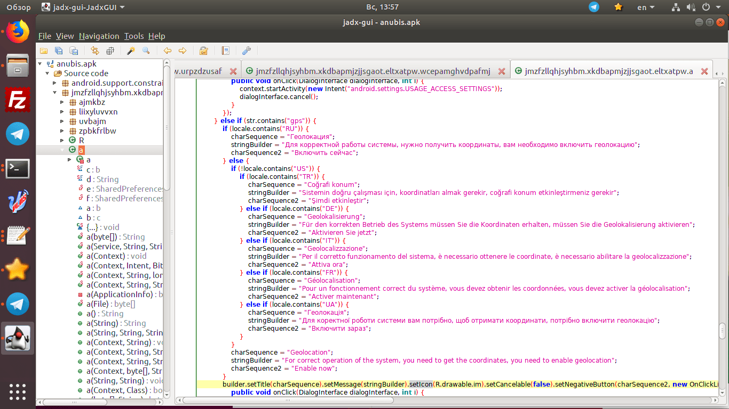
Task: Open preferences using the wrench icon
Action: point(247,51)
